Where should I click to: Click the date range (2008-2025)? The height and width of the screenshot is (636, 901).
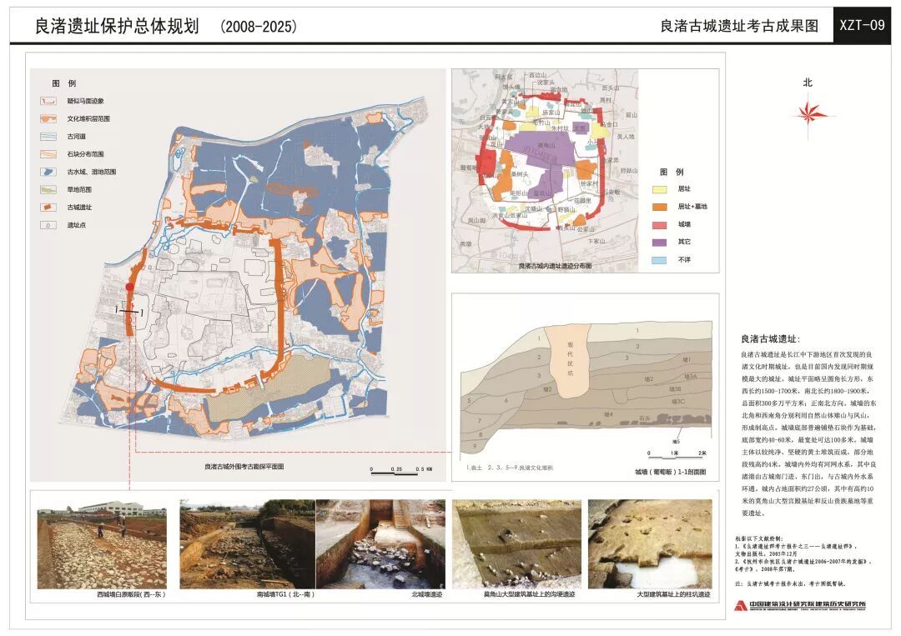[259, 27]
